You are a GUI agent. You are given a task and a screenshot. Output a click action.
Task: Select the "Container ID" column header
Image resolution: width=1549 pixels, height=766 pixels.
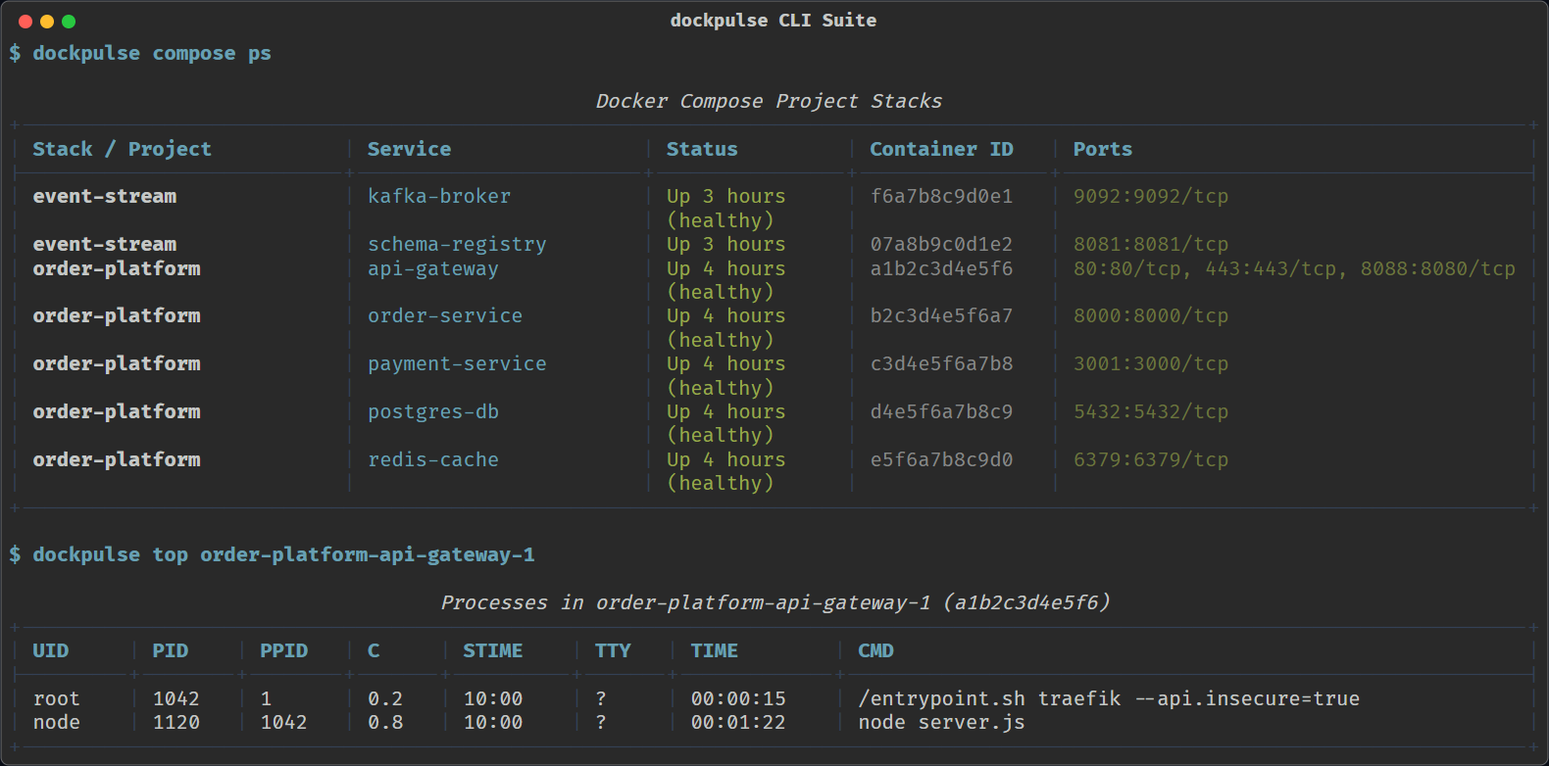[941, 149]
